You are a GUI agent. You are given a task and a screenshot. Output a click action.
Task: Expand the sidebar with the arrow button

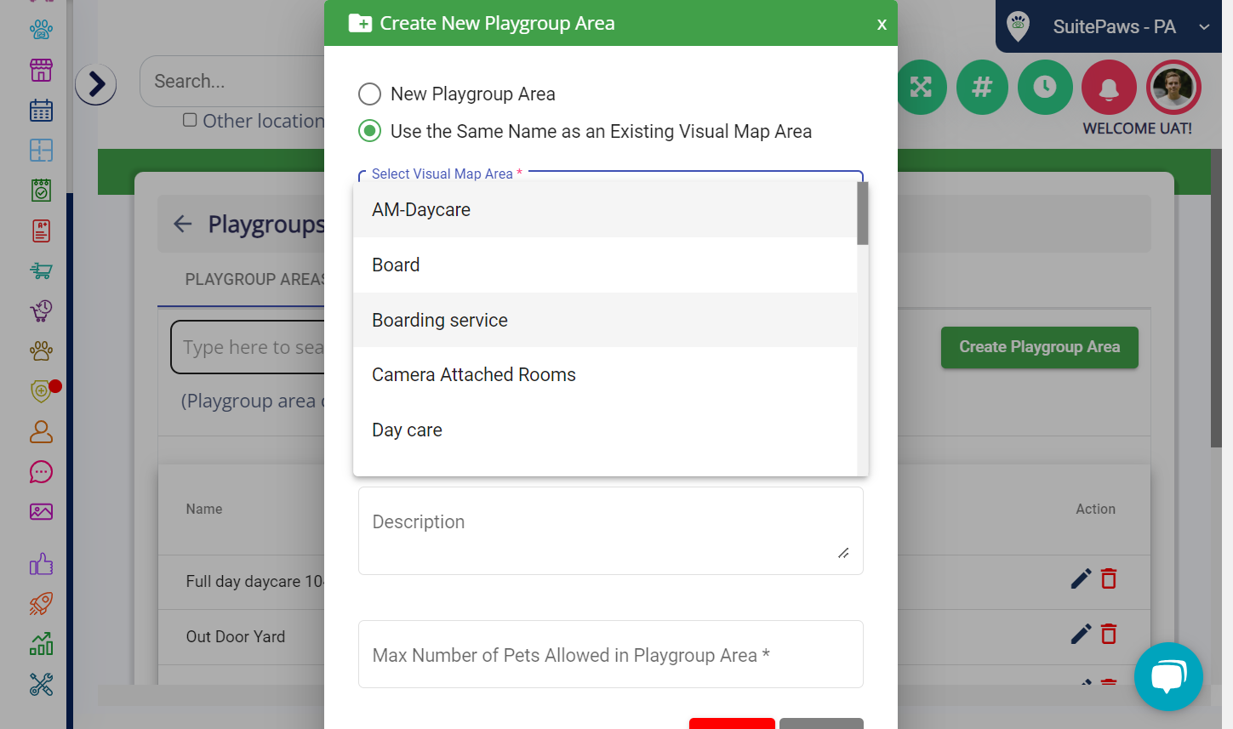96,84
